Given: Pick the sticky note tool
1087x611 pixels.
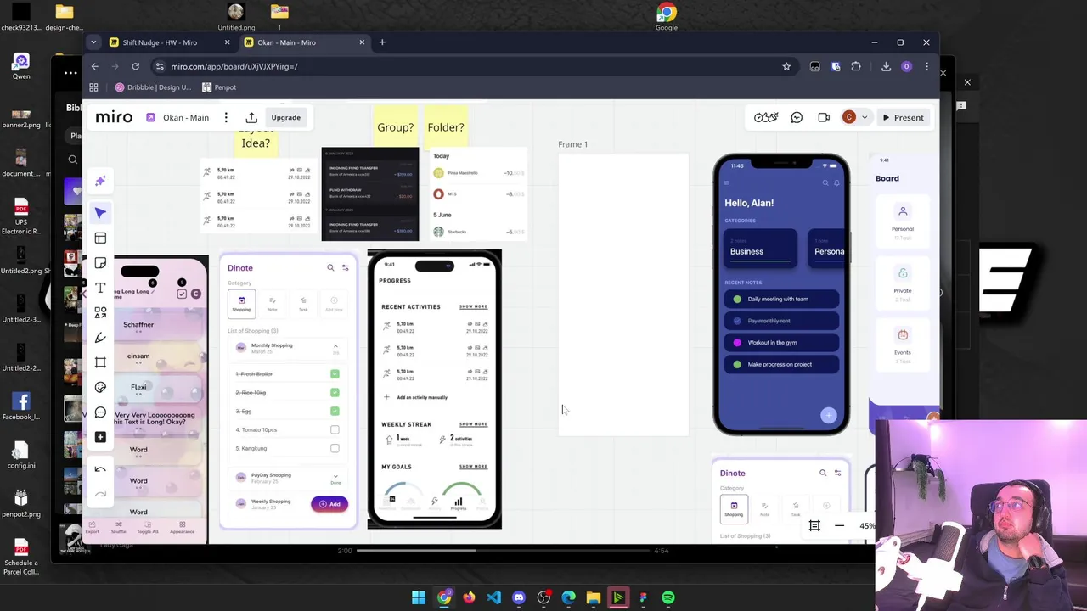Looking at the screenshot, I should pyautogui.click(x=100, y=263).
